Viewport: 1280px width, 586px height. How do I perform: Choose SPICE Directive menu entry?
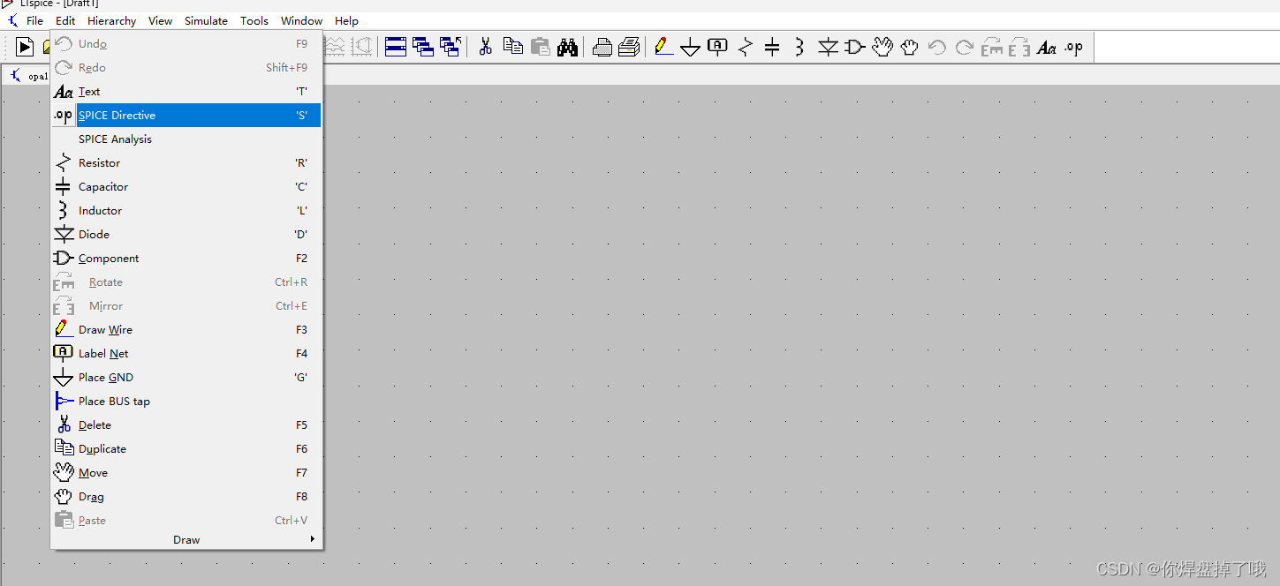[x=186, y=116]
